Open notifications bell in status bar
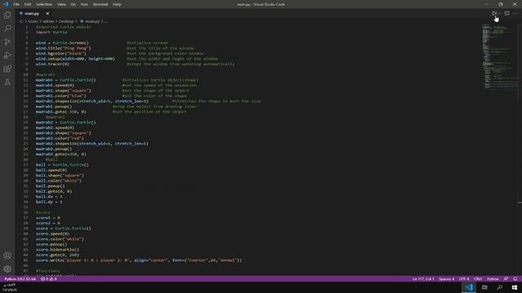Viewport: 522px width, 293px height. pyautogui.click(x=515, y=278)
